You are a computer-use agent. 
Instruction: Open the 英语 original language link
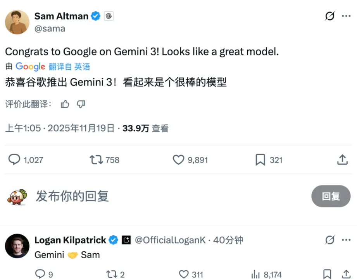click(83, 67)
